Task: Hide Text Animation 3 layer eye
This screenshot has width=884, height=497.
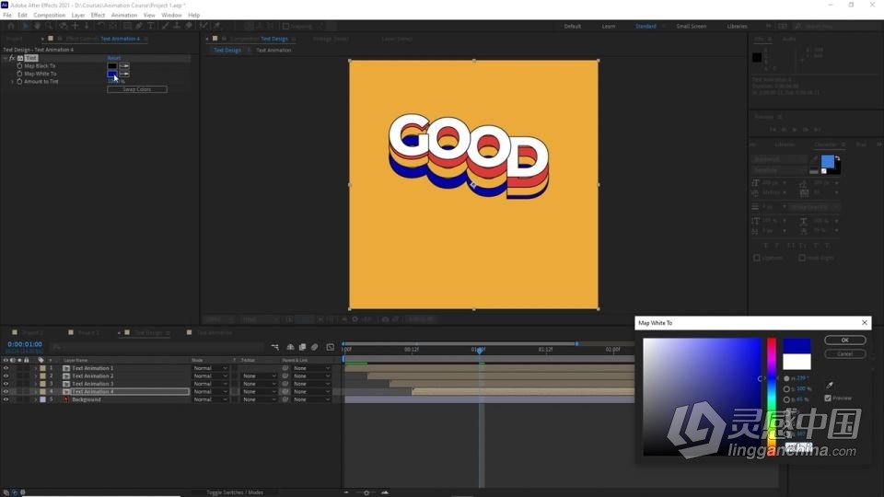Action: click(6, 384)
